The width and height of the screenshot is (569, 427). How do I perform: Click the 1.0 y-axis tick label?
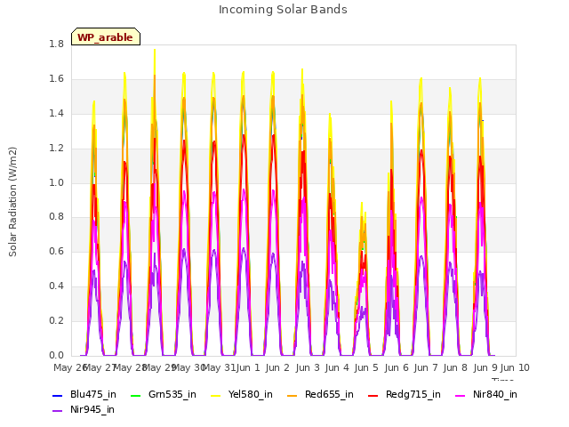pos(56,182)
